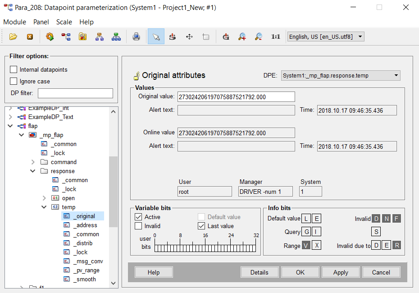Click the zoom out magnifier icon

[259, 37]
